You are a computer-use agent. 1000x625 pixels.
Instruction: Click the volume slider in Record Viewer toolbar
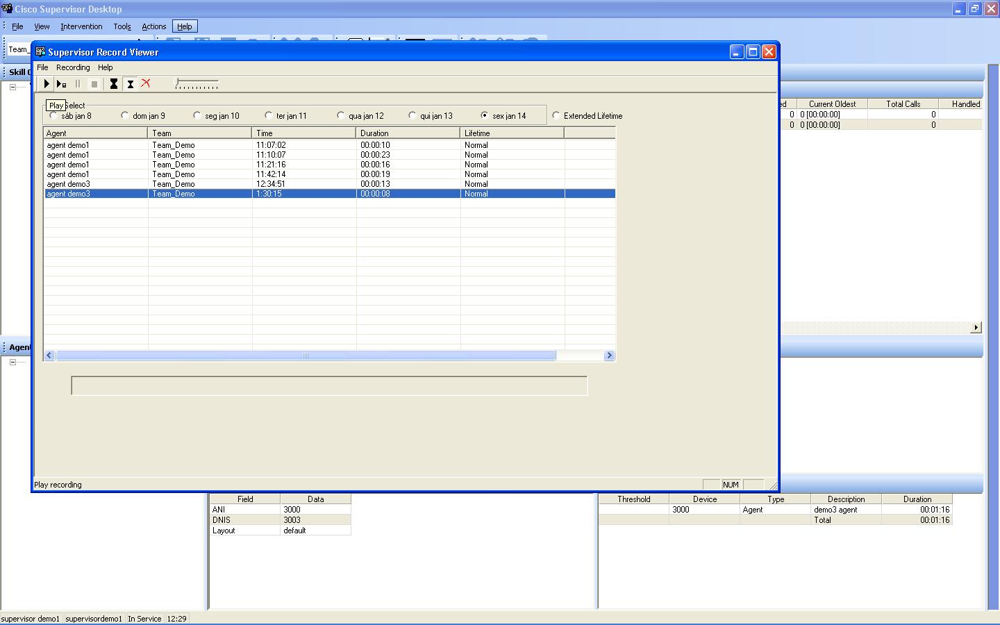point(197,84)
